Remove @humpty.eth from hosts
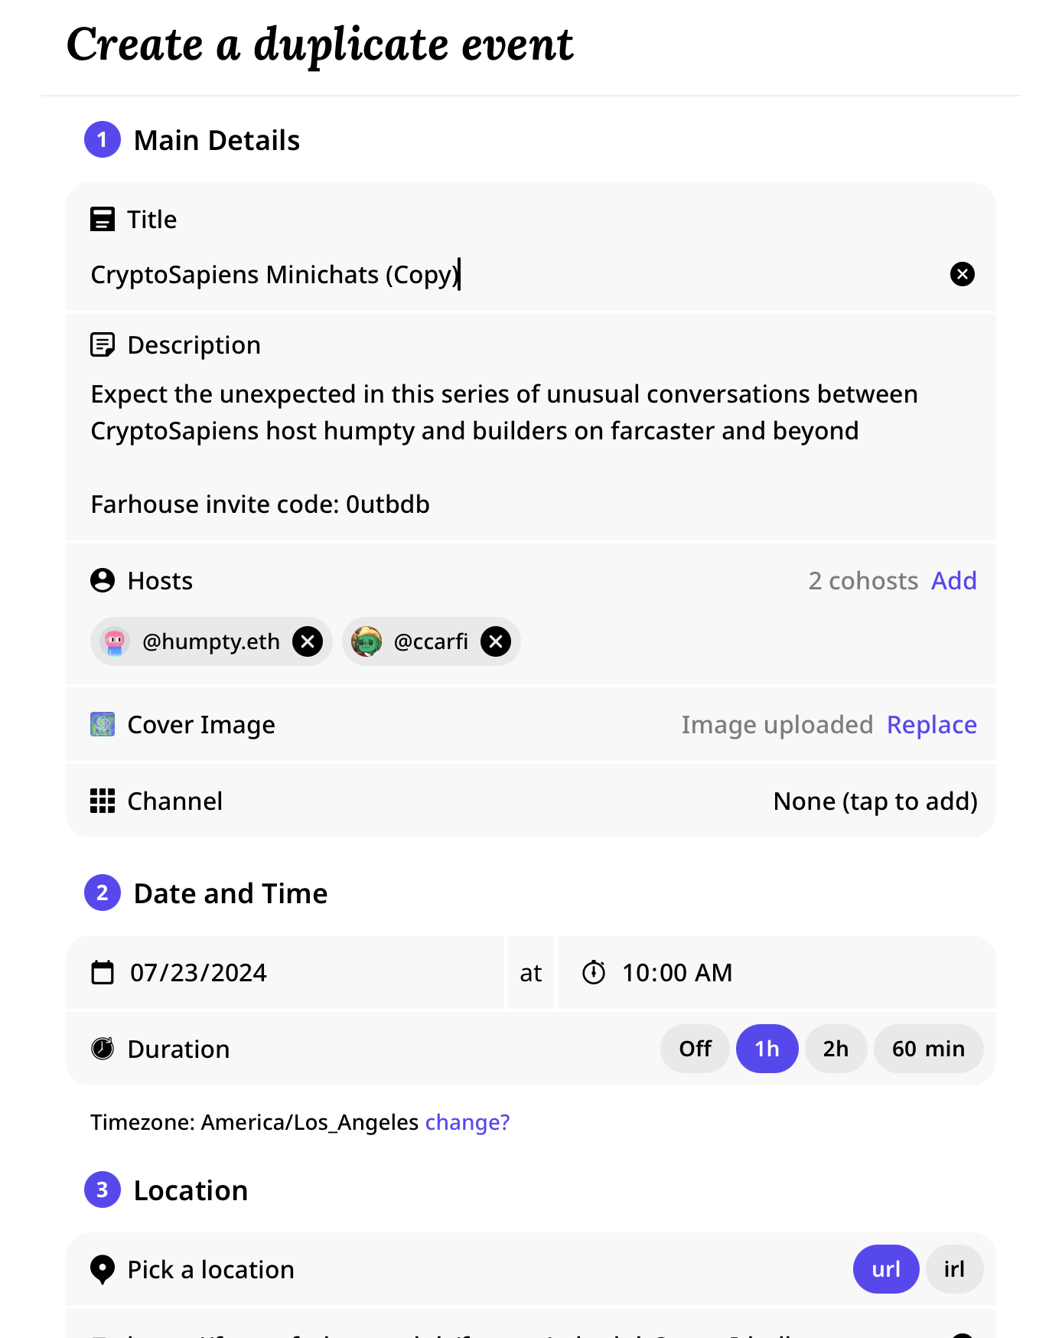The width and height of the screenshot is (1062, 1338). pos(308,641)
